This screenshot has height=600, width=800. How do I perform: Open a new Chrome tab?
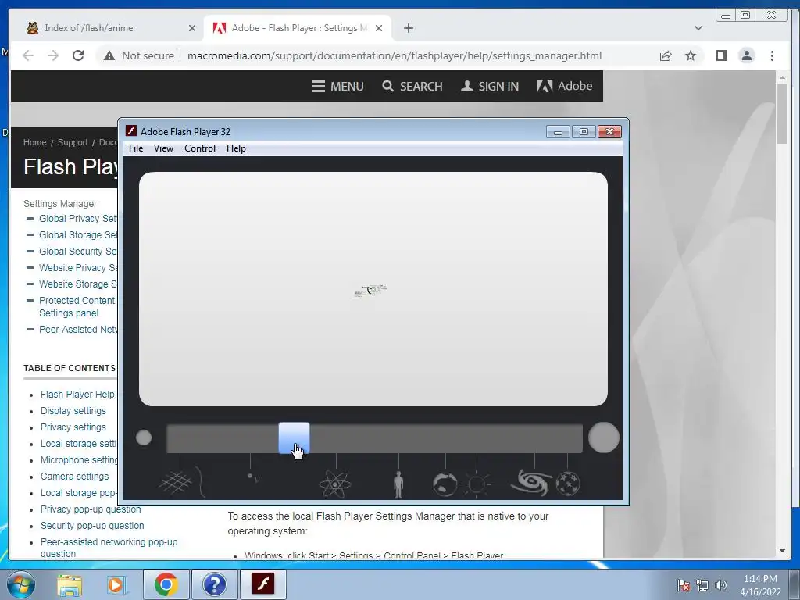point(408,28)
